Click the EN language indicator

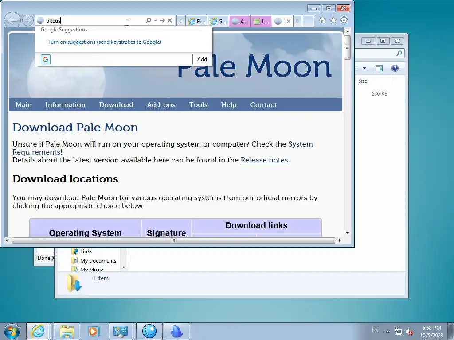point(375,330)
